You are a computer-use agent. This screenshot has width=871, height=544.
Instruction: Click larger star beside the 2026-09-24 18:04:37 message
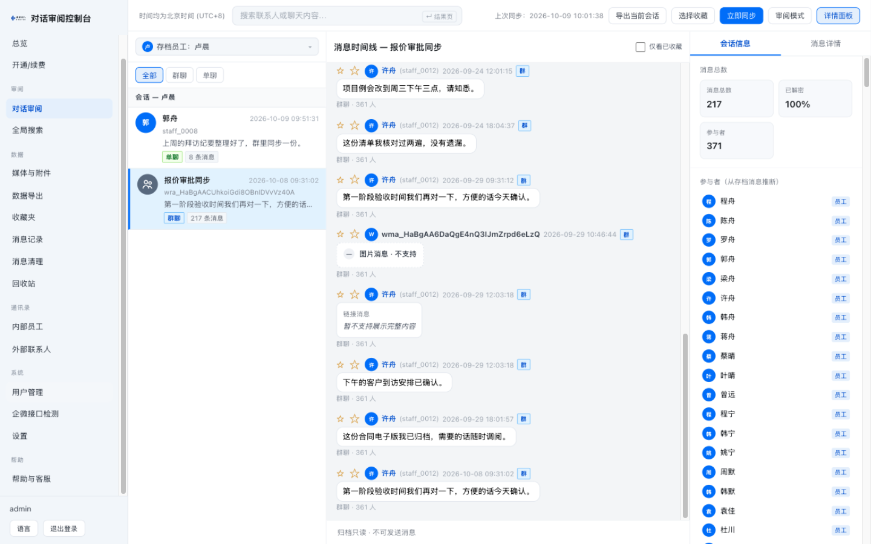point(354,125)
